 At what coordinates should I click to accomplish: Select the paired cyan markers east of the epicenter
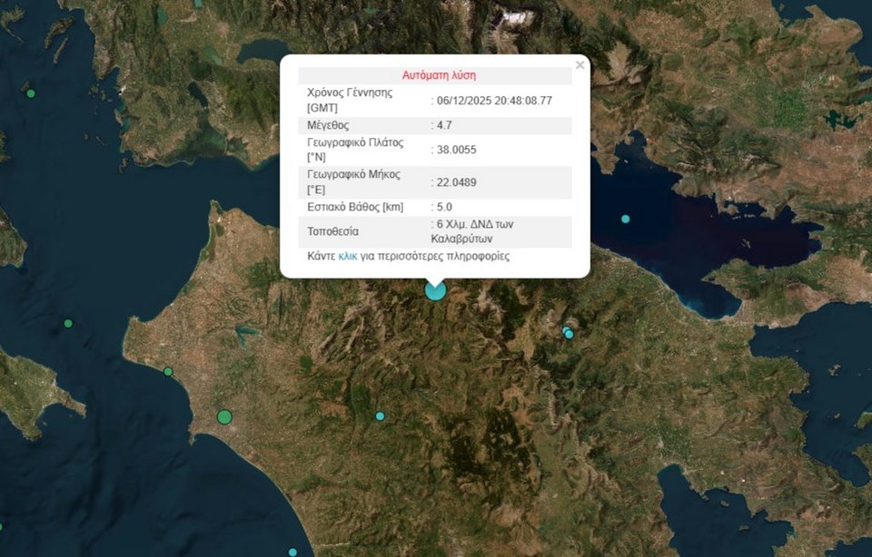[x=569, y=333]
